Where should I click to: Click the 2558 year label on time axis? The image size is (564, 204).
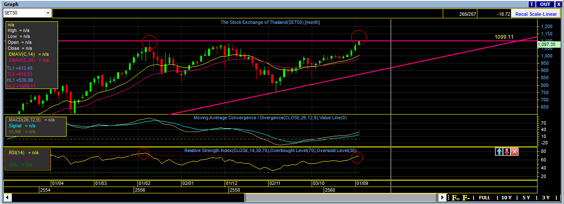(x=235, y=190)
